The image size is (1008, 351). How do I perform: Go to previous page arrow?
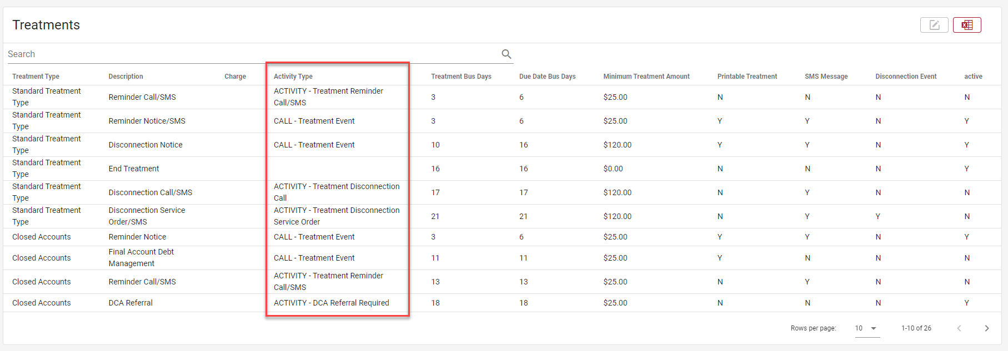[x=959, y=328]
